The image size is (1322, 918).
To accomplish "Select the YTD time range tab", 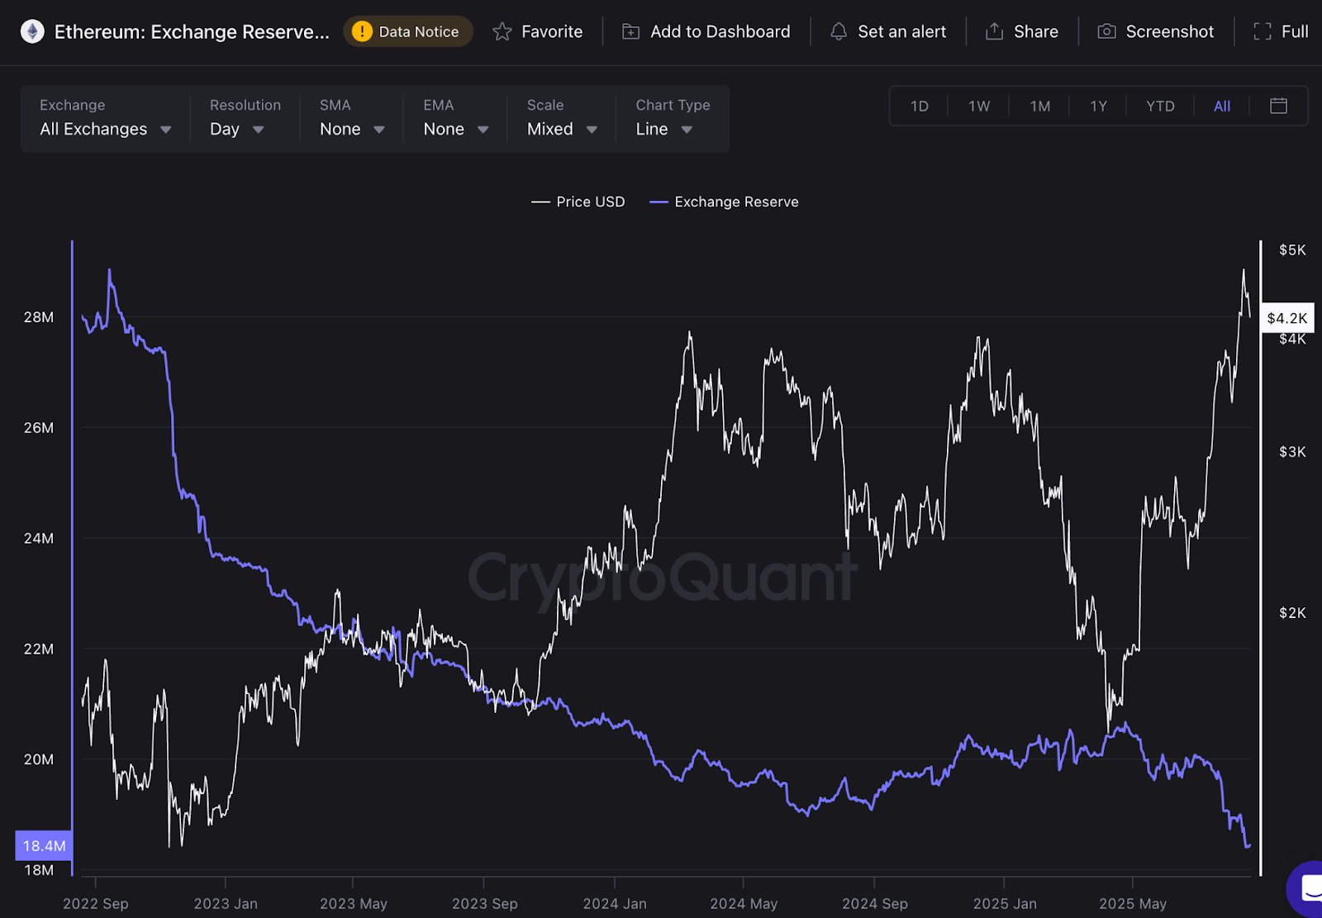I will (1160, 106).
